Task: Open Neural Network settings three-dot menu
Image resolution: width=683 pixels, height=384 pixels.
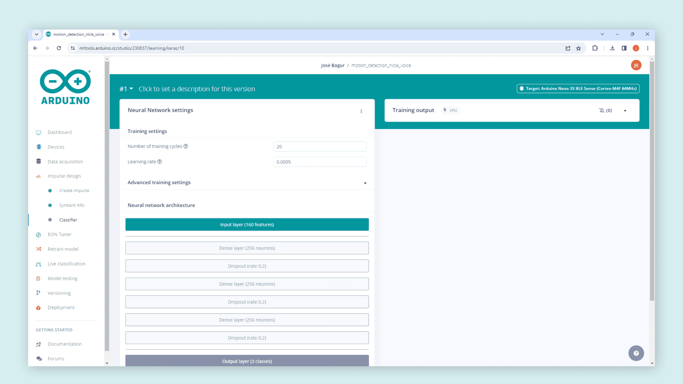Action: coord(361,111)
